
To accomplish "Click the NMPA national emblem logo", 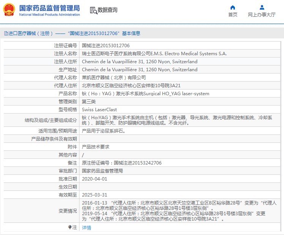I will click(x=10, y=10).
